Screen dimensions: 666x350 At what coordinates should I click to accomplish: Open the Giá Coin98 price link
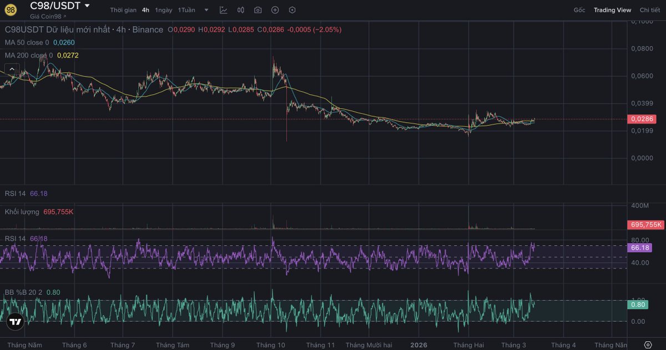click(x=48, y=16)
